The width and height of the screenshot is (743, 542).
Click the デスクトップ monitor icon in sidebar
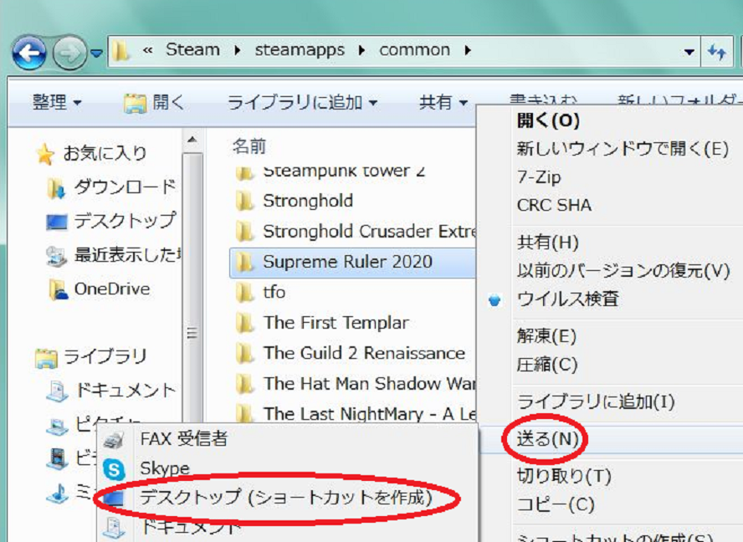(x=56, y=222)
